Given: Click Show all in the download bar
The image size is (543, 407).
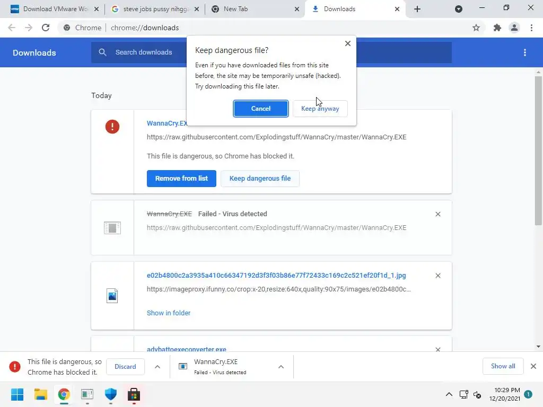Looking at the screenshot, I should (503, 366).
